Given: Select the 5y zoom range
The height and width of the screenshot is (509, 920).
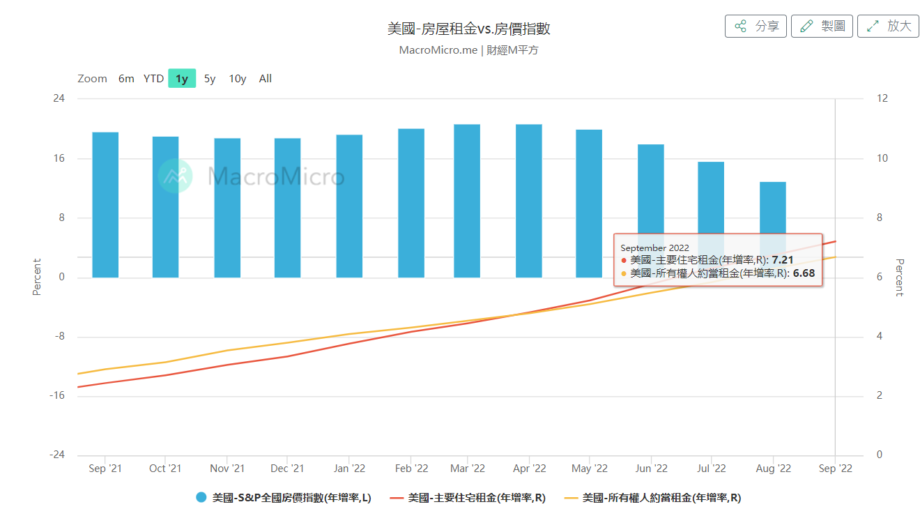Looking at the screenshot, I should point(209,78).
